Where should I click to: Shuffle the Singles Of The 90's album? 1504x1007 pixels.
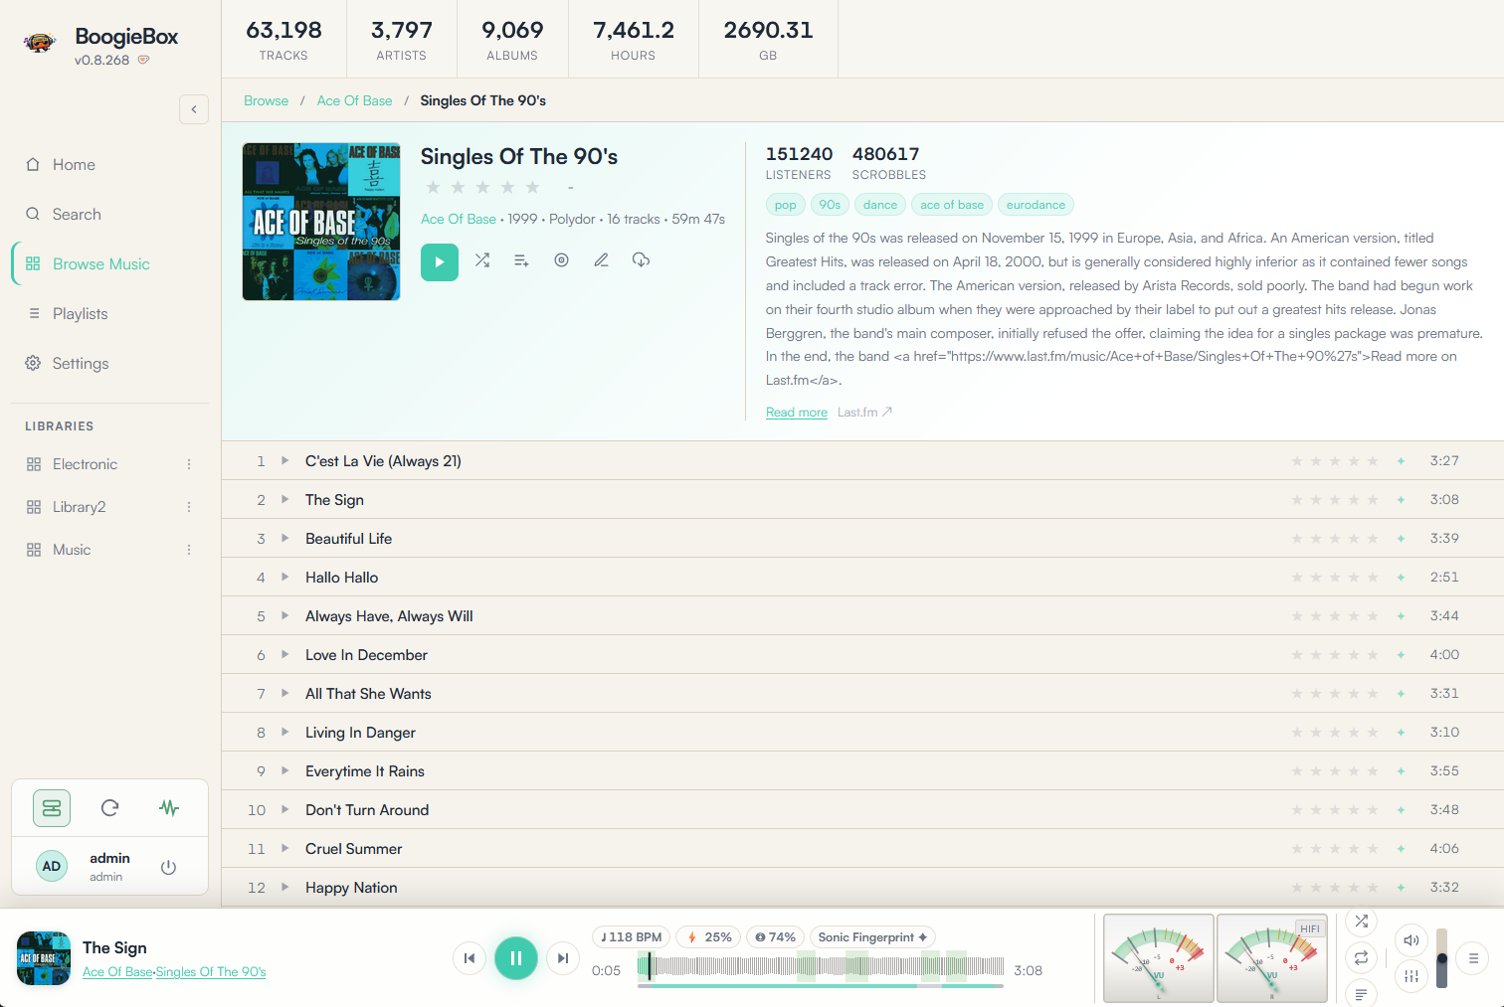click(482, 260)
